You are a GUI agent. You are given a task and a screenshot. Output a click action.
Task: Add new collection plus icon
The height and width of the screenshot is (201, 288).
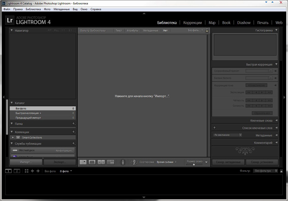73,132
